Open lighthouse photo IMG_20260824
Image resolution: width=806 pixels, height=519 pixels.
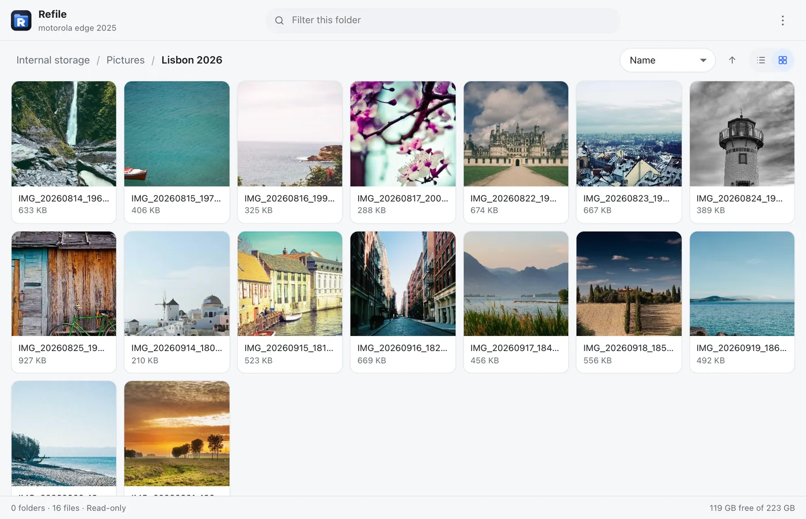click(742, 152)
